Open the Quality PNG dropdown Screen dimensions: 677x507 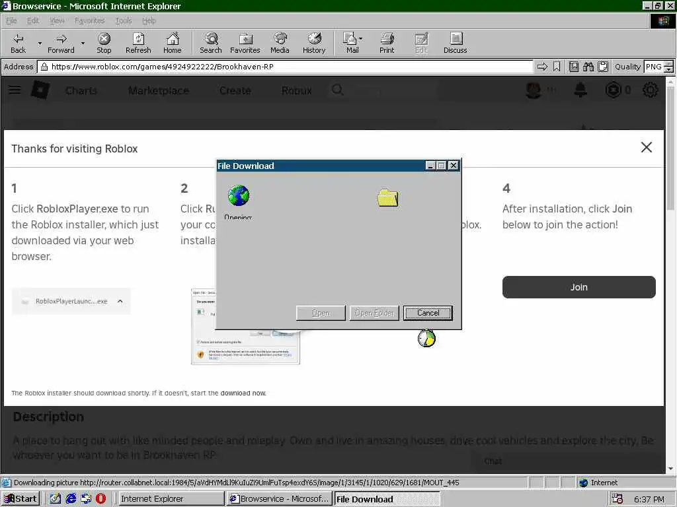point(659,67)
